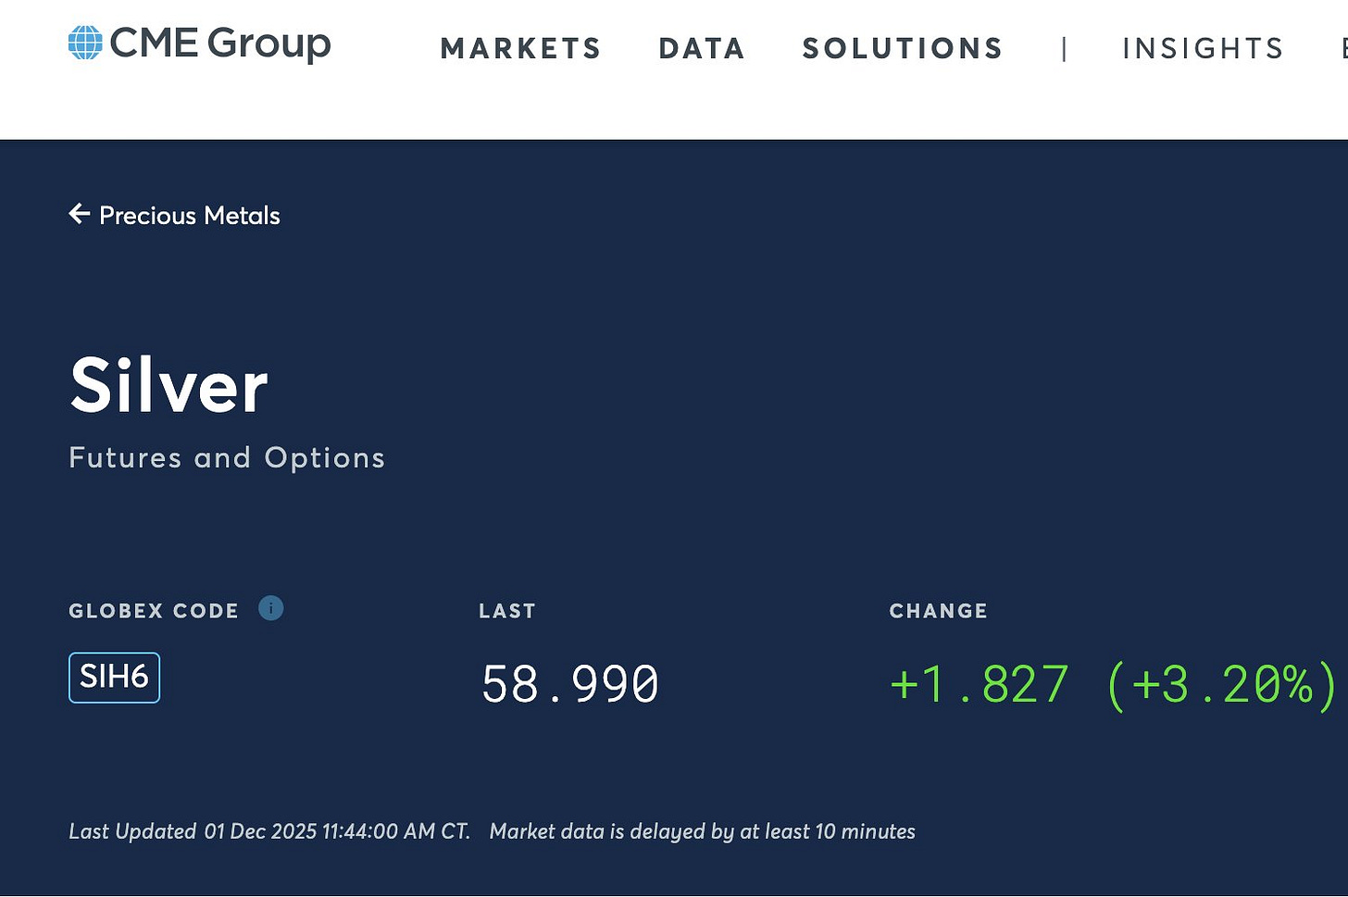The image size is (1348, 897).
Task: Click the Silver page heading
Action: tap(169, 386)
